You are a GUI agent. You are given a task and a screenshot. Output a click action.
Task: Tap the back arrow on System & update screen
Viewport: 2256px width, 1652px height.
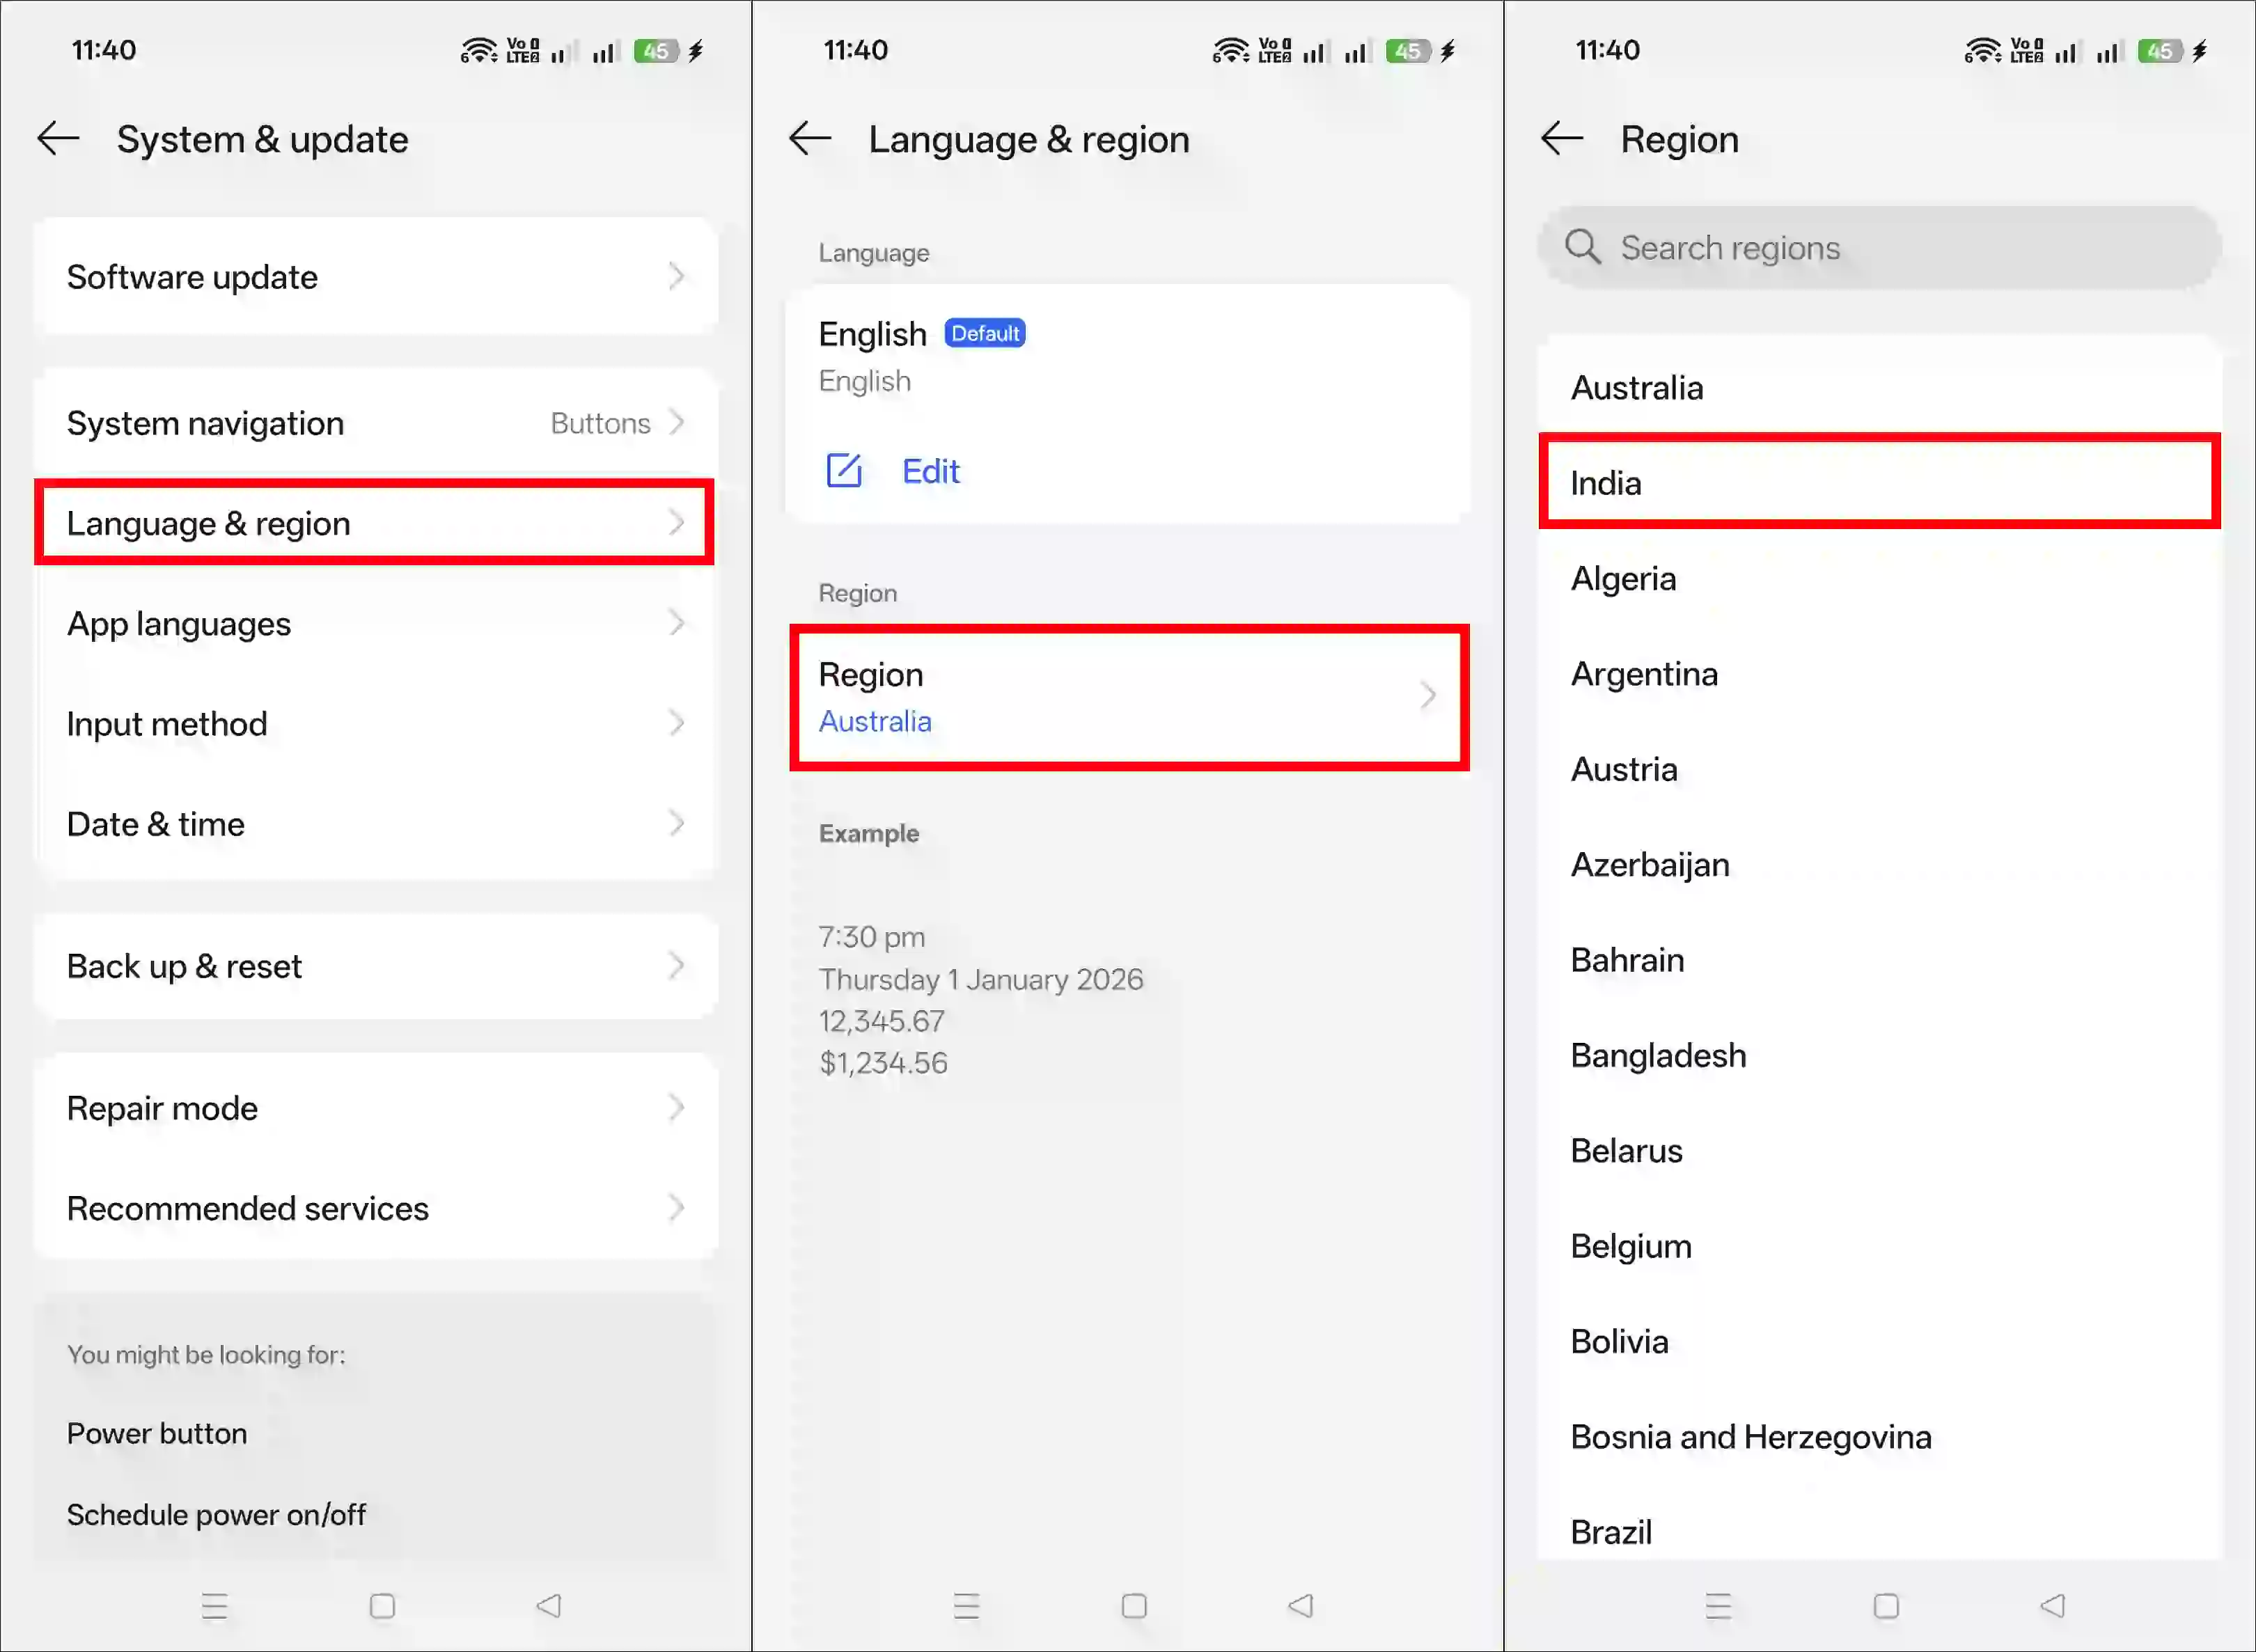(x=57, y=139)
